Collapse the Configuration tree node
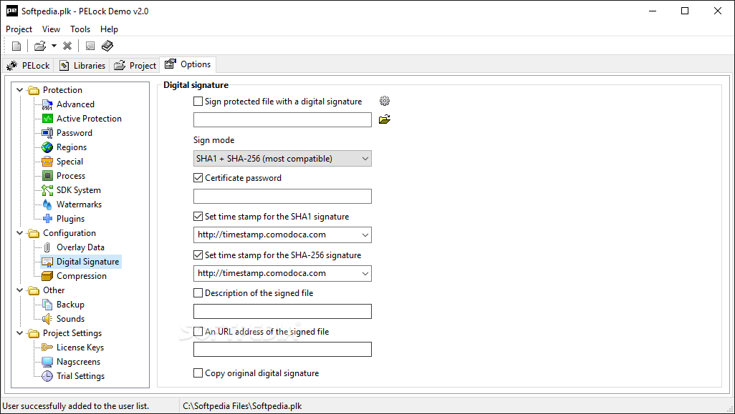 (x=19, y=233)
